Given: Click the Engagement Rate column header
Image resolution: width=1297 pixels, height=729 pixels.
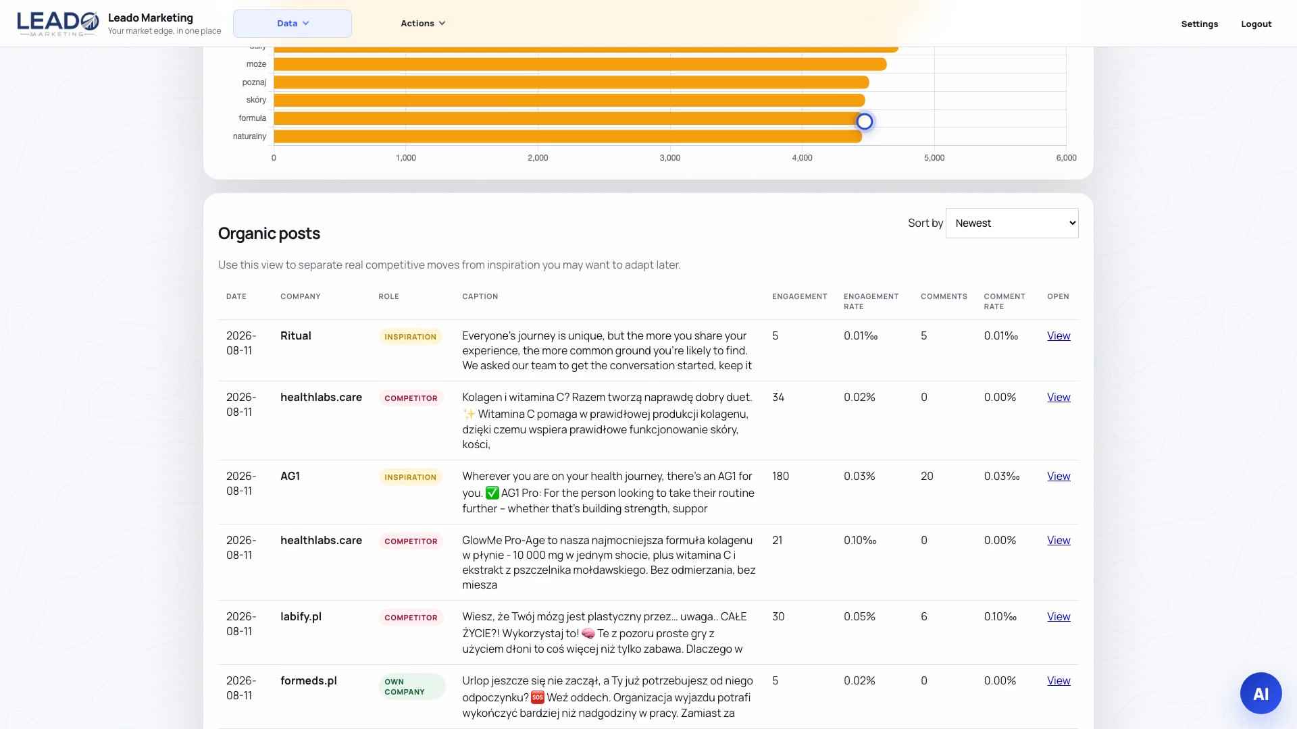Looking at the screenshot, I should 871,302.
